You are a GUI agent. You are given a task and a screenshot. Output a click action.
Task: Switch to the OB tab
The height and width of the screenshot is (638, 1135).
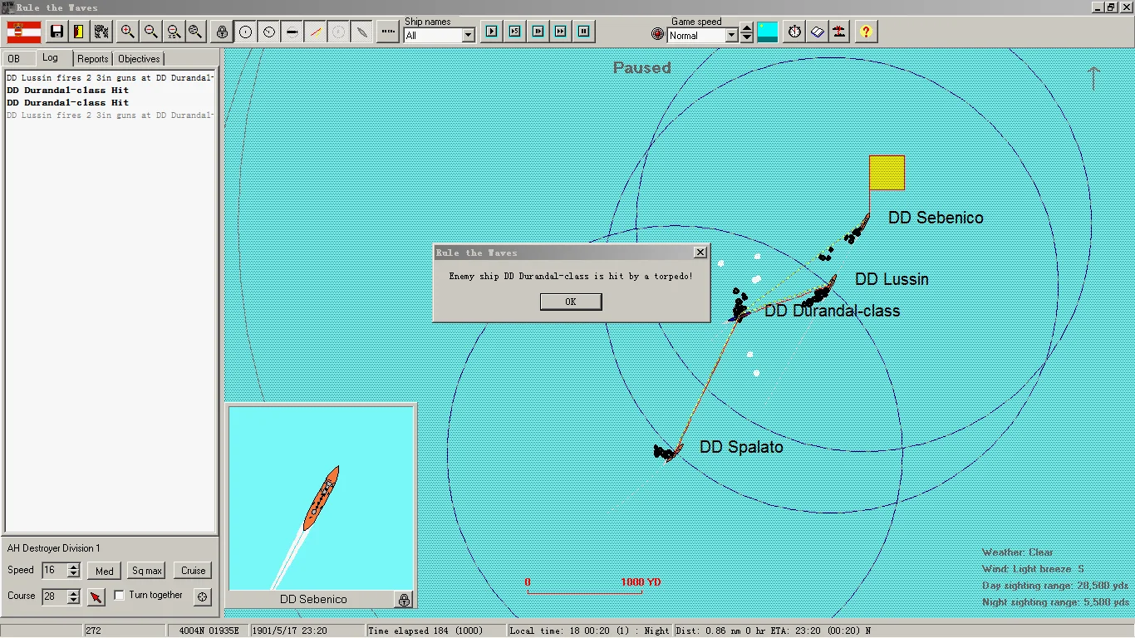pyautogui.click(x=14, y=59)
